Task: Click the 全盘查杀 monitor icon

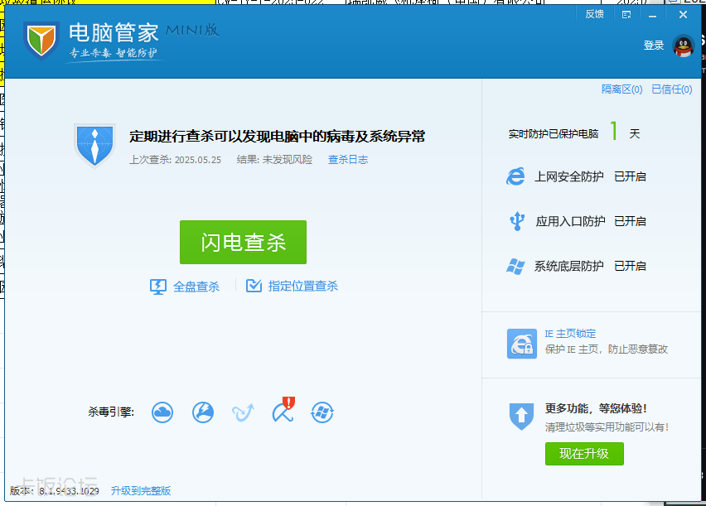Action: pyautogui.click(x=158, y=287)
